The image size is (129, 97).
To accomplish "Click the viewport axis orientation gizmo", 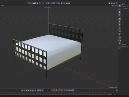I will tap(116, 9).
